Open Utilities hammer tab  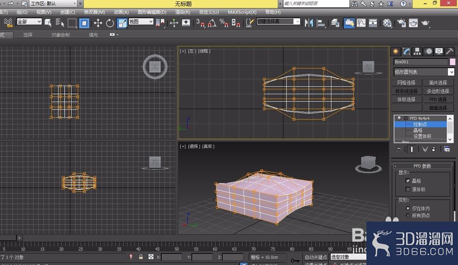click(x=450, y=51)
